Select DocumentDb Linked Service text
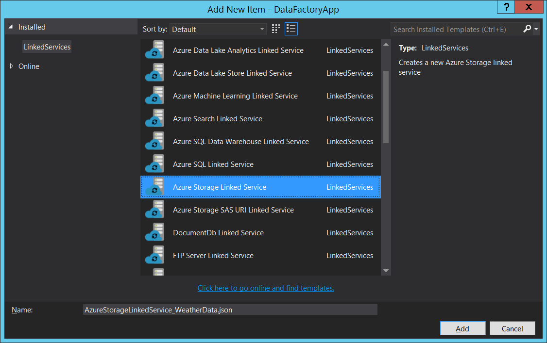The width and height of the screenshot is (547, 343). pos(219,232)
